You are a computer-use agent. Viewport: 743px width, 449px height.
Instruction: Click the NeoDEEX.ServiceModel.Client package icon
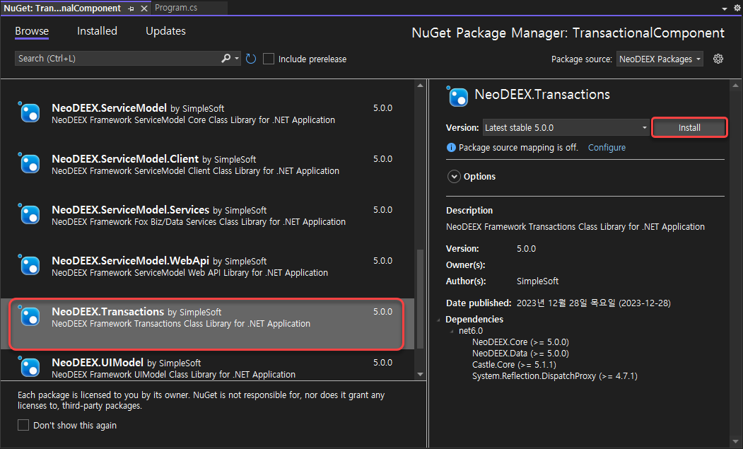point(30,163)
